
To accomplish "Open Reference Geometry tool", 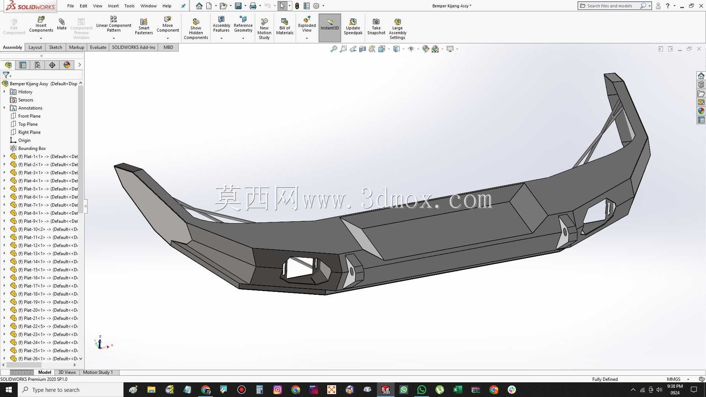I will pos(243,24).
